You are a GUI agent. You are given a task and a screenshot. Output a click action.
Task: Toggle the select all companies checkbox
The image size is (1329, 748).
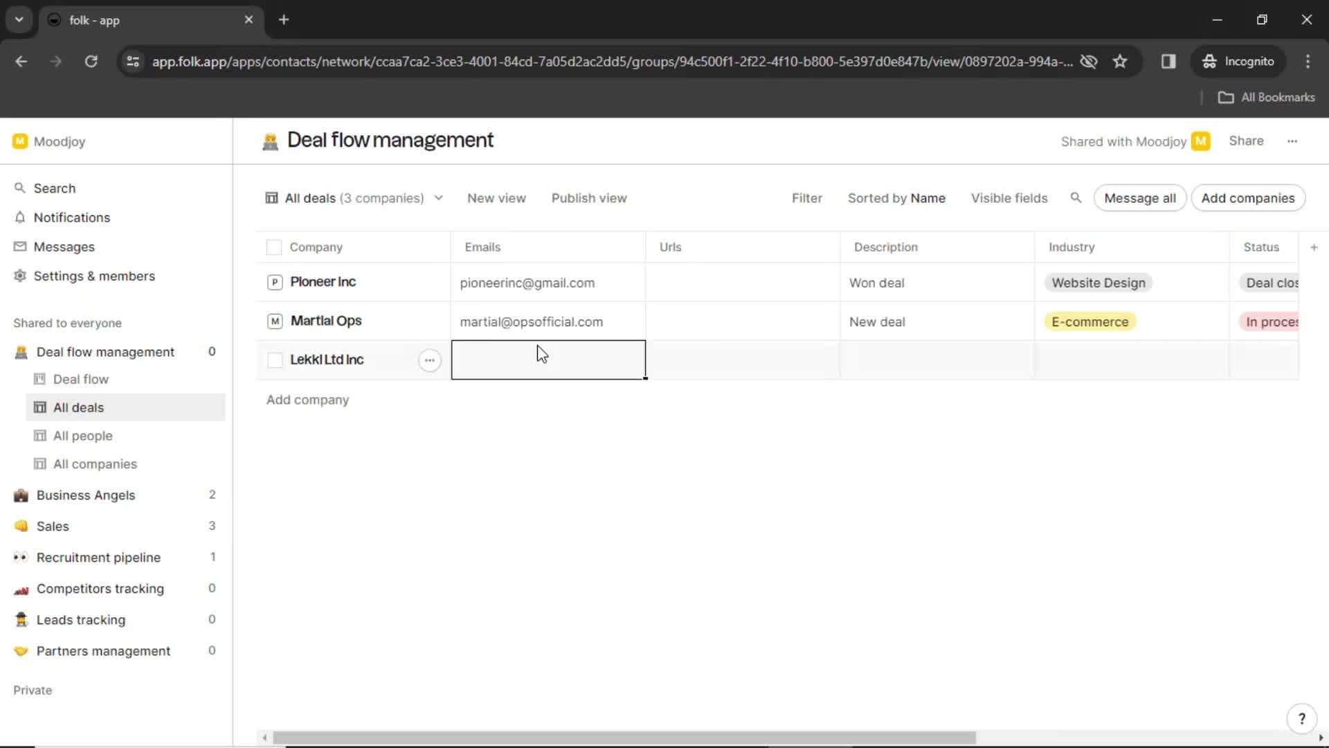tap(273, 247)
